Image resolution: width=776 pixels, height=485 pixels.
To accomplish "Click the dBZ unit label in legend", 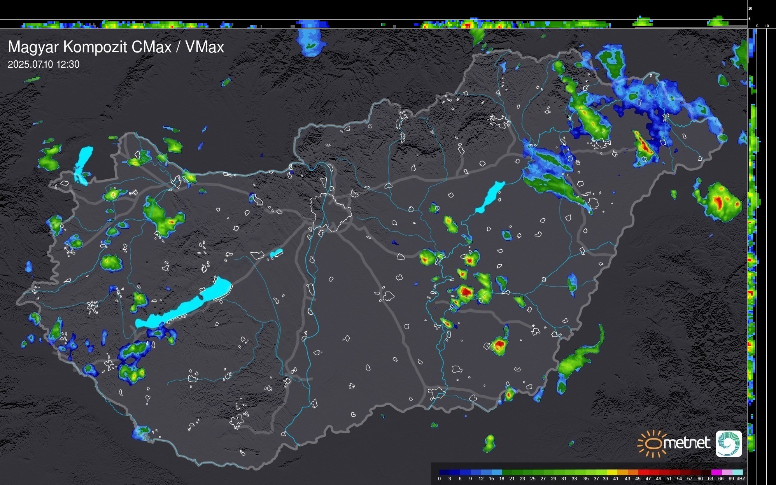I will click(x=741, y=479).
